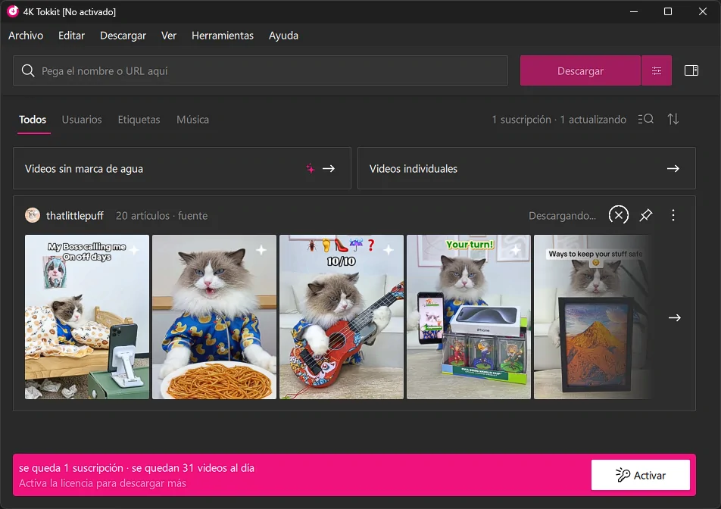721x509 pixels.
Task: Open the Editar menu
Action: coord(71,36)
